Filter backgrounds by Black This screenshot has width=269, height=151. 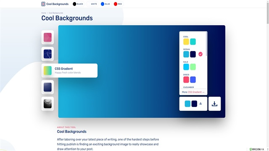pos(78,4)
